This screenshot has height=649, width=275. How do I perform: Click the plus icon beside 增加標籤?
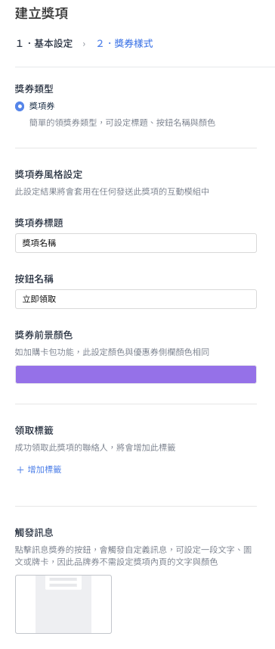(x=20, y=470)
